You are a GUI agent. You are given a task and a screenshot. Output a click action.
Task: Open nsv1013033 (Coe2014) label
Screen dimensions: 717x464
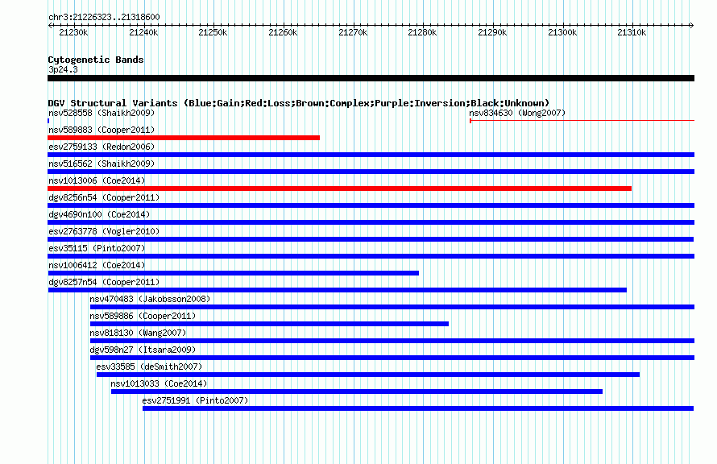[159, 383]
